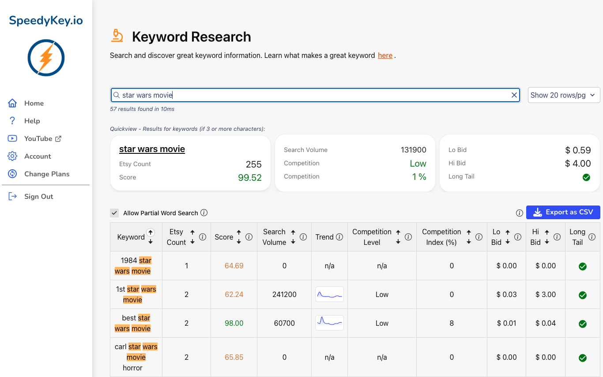Click search volume 241200
Viewport: 603px width, 377px height.
284,294
